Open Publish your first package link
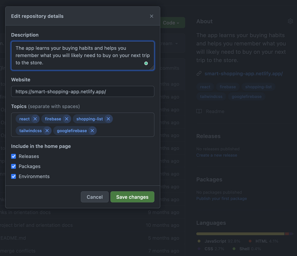The width and height of the screenshot is (297, 256). 221,199
